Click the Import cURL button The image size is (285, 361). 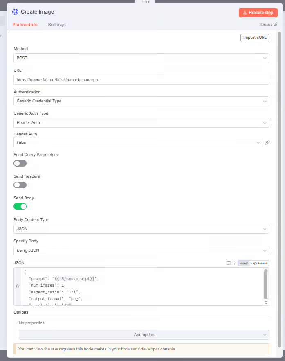(255, 38)
